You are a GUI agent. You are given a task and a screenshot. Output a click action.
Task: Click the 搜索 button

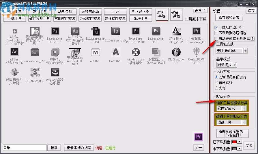54,148
